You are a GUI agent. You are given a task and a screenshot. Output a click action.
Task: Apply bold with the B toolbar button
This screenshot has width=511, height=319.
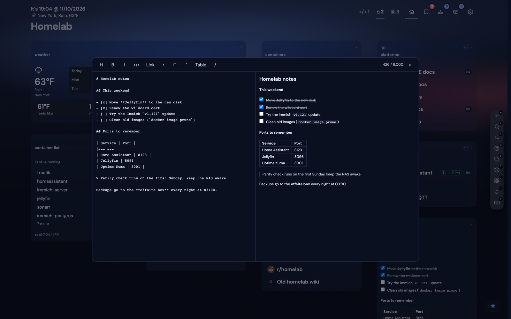(x=113, y=65)
